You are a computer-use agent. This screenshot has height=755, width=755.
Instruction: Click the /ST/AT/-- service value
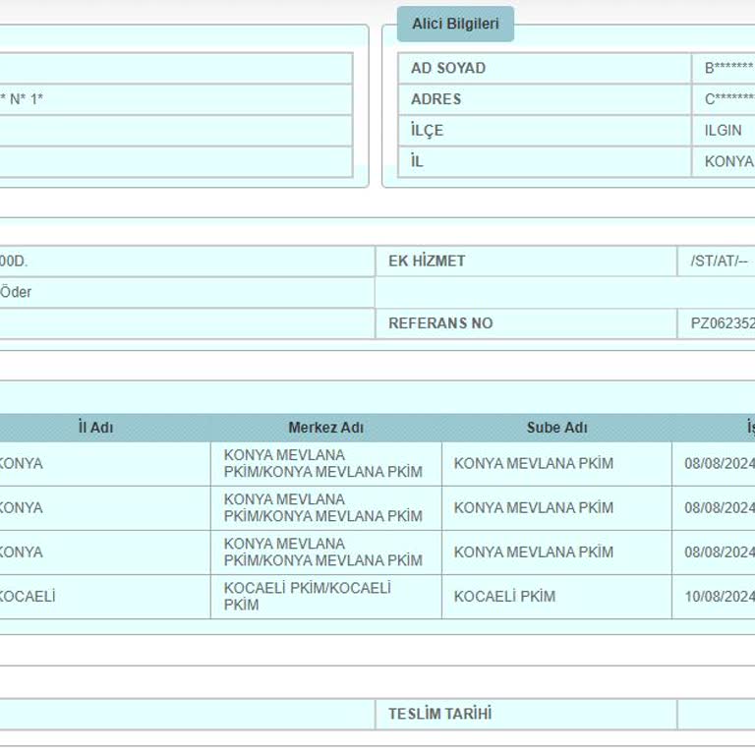719,261
